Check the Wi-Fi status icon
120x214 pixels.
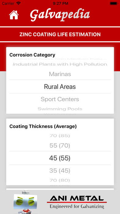[x=18, y=3]
